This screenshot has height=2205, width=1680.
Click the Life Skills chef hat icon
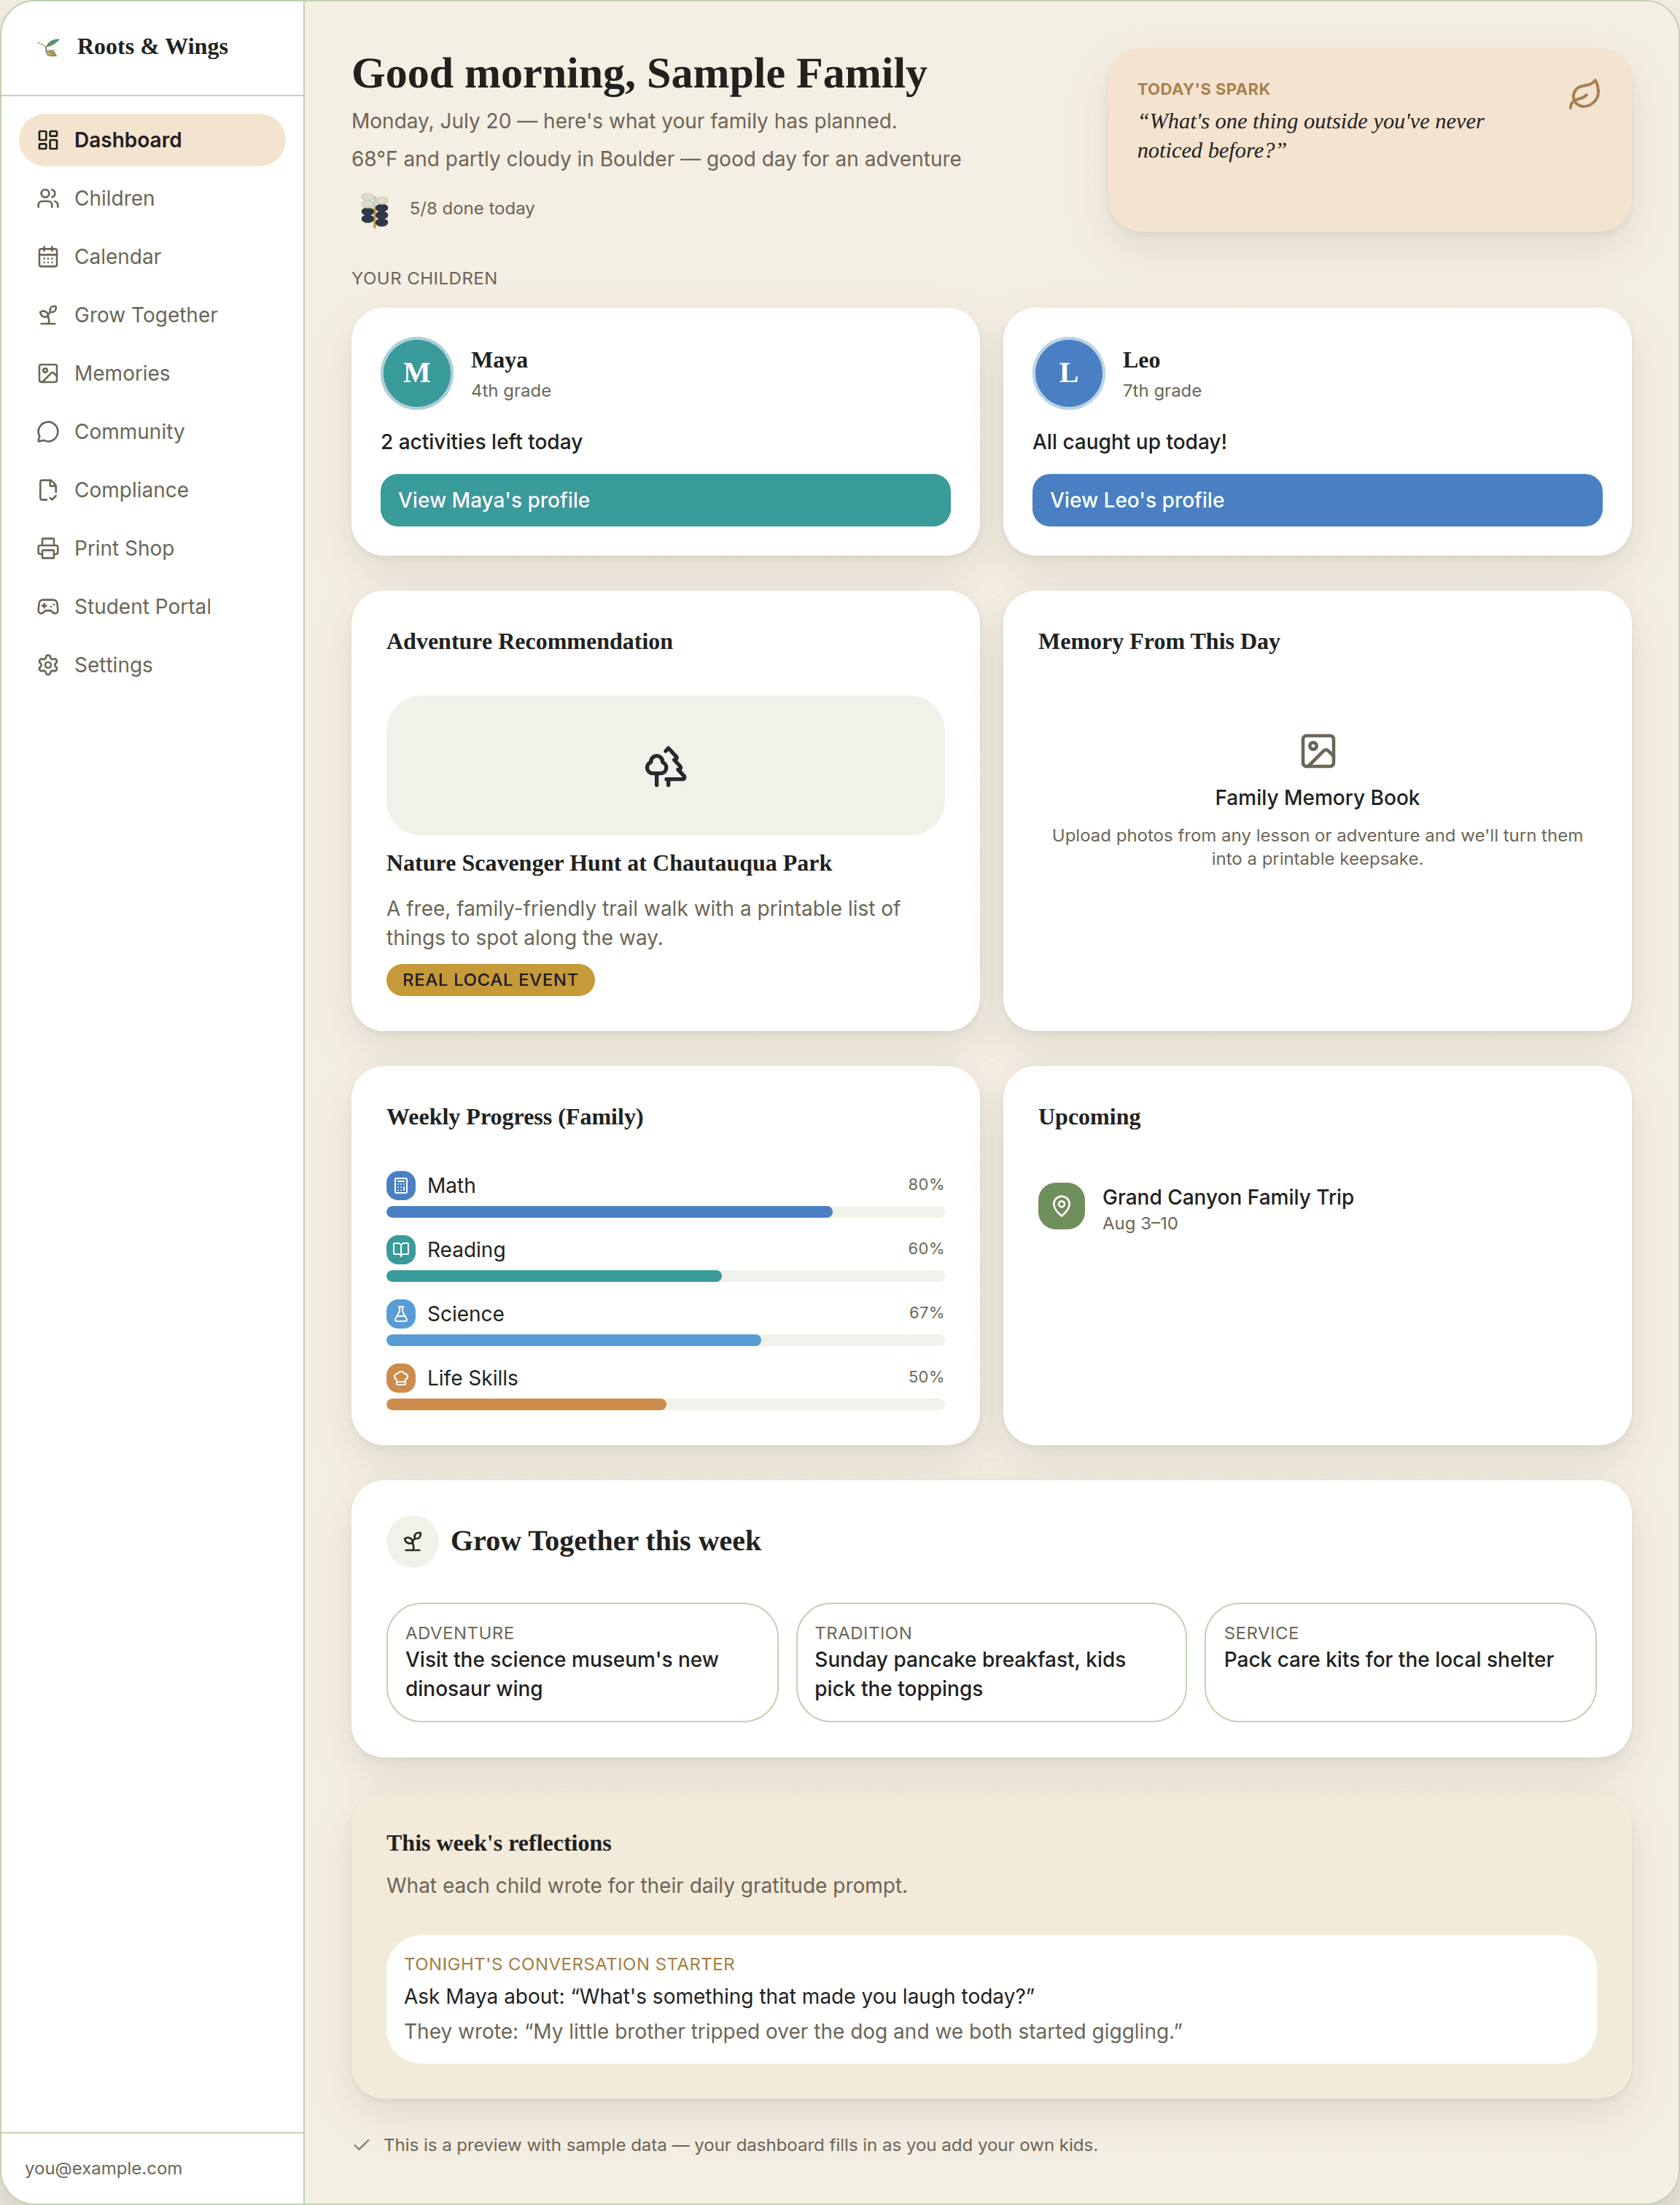tap(401, 1378)
